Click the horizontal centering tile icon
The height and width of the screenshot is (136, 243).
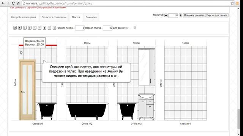coord(39,28)
